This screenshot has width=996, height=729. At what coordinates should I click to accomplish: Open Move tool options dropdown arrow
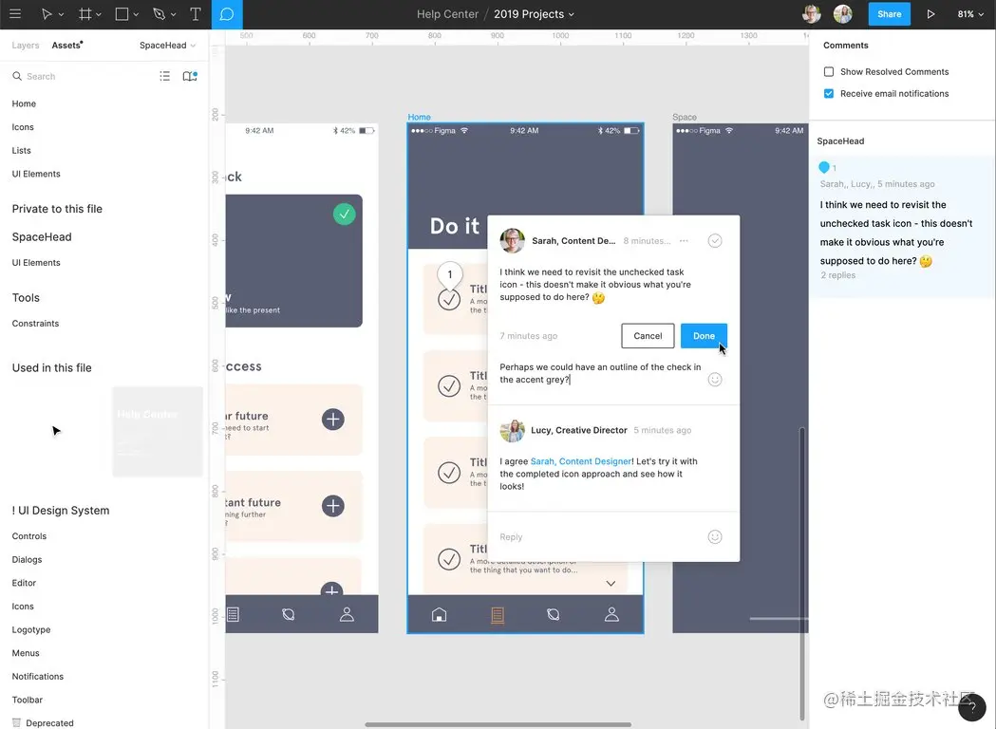click(61, 14)
